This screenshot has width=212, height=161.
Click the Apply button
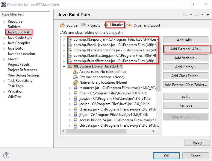coord(197,142)
